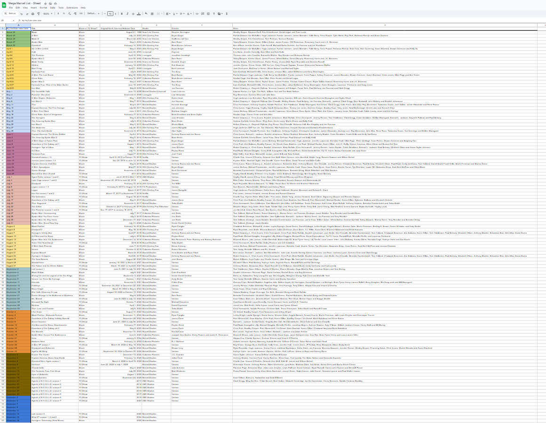This screenshot has width=546, height=423.
Task: Toggle bold formatting
Action: 121,14
